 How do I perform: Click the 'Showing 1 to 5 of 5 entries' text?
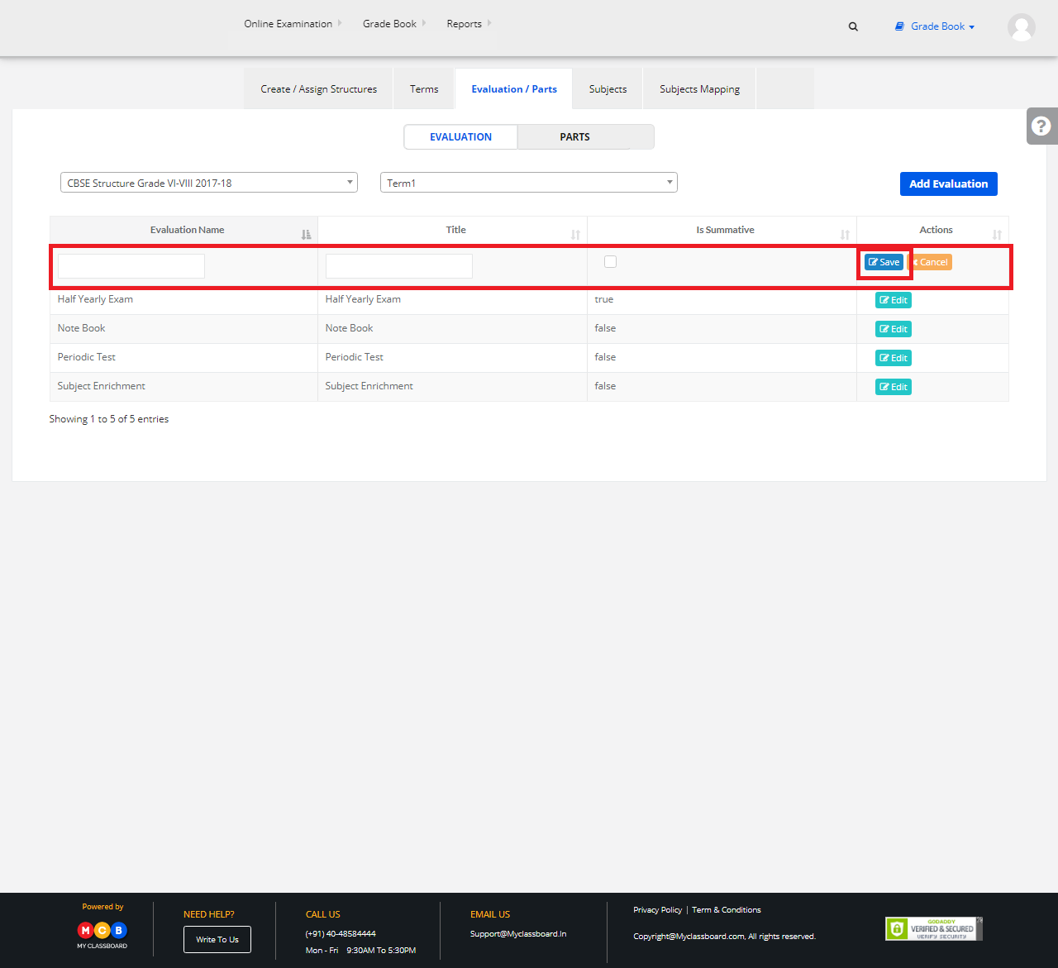point(109,419)
